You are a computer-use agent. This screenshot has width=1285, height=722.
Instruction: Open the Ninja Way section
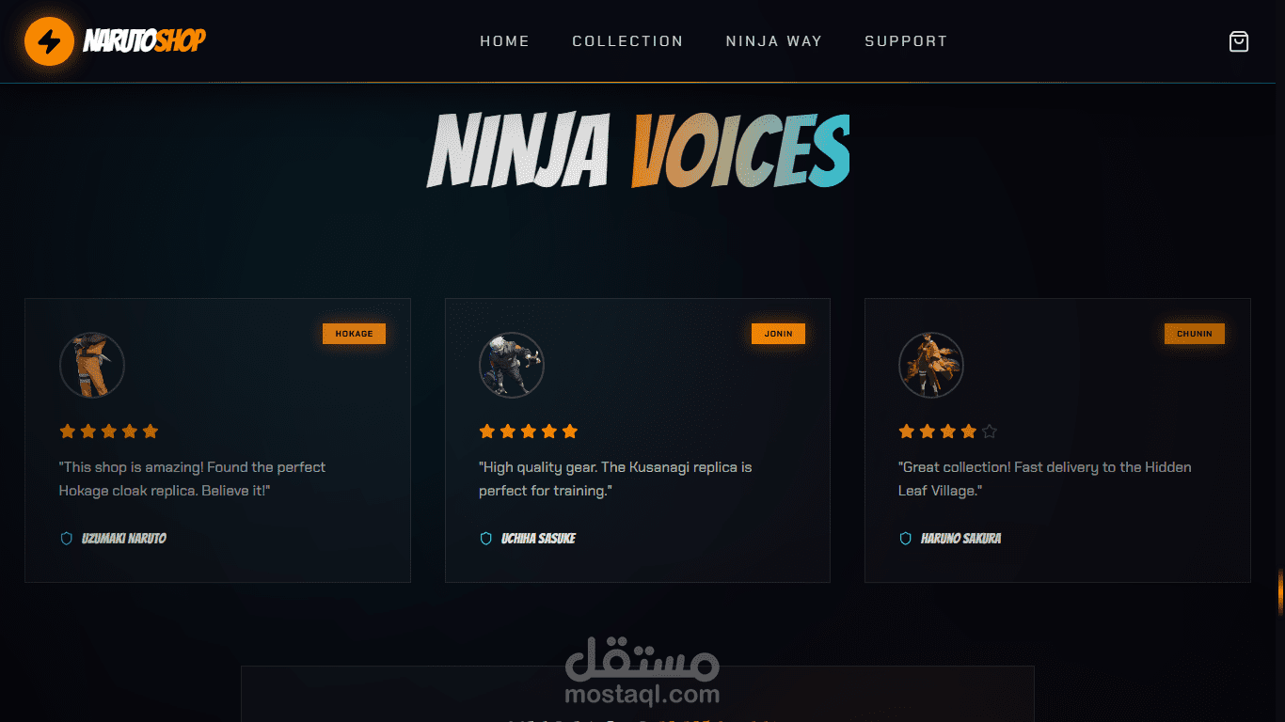coord(774,41)
